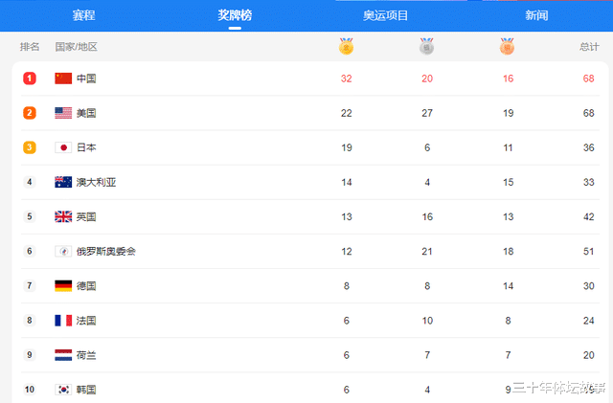This screenshot has width=613, height=403.
Task: Click China's gold count 32
Action: point(346,78)
